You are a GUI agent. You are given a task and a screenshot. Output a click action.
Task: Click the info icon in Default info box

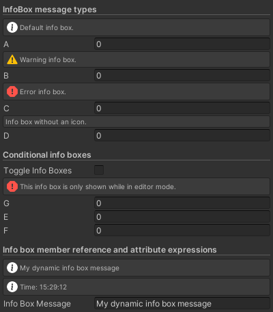pos(12,27)
